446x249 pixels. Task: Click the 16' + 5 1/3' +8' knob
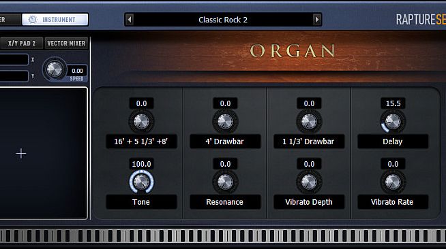click(x=141, y=122)
